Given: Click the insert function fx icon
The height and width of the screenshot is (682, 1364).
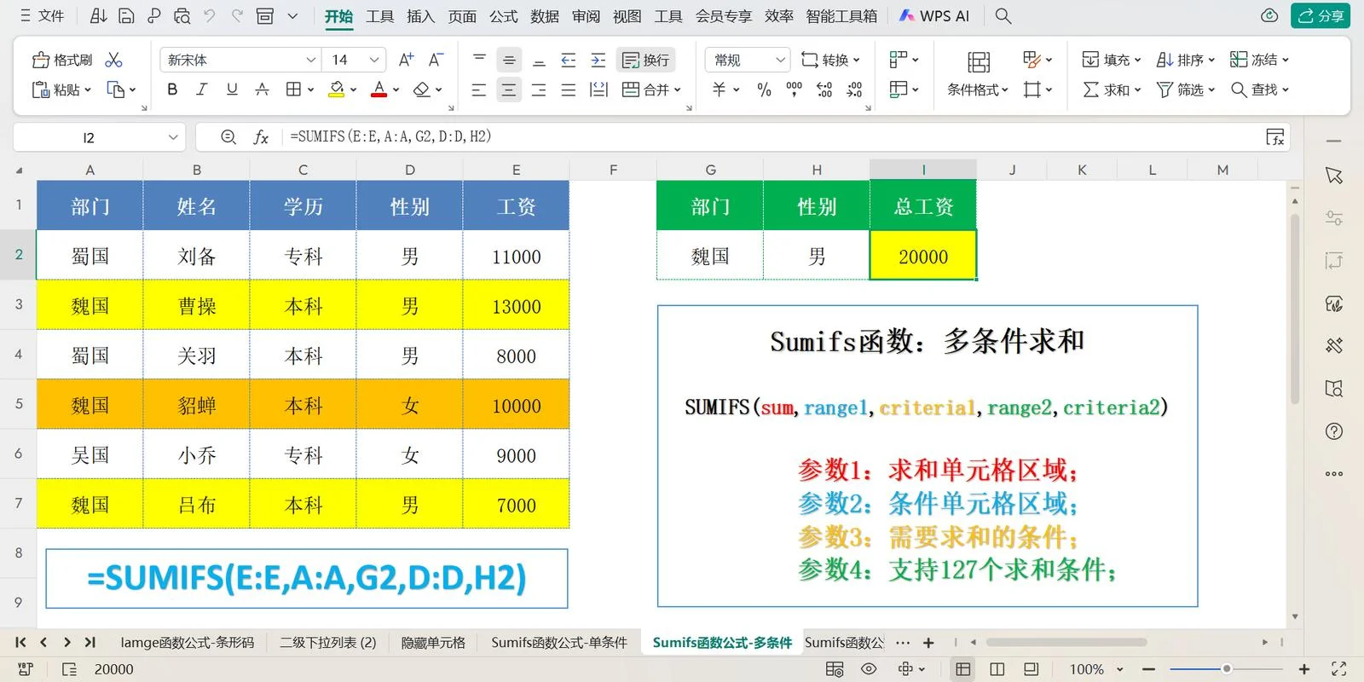Looking at the screenshot, I should pyautogui.click(x=261, y=137).
